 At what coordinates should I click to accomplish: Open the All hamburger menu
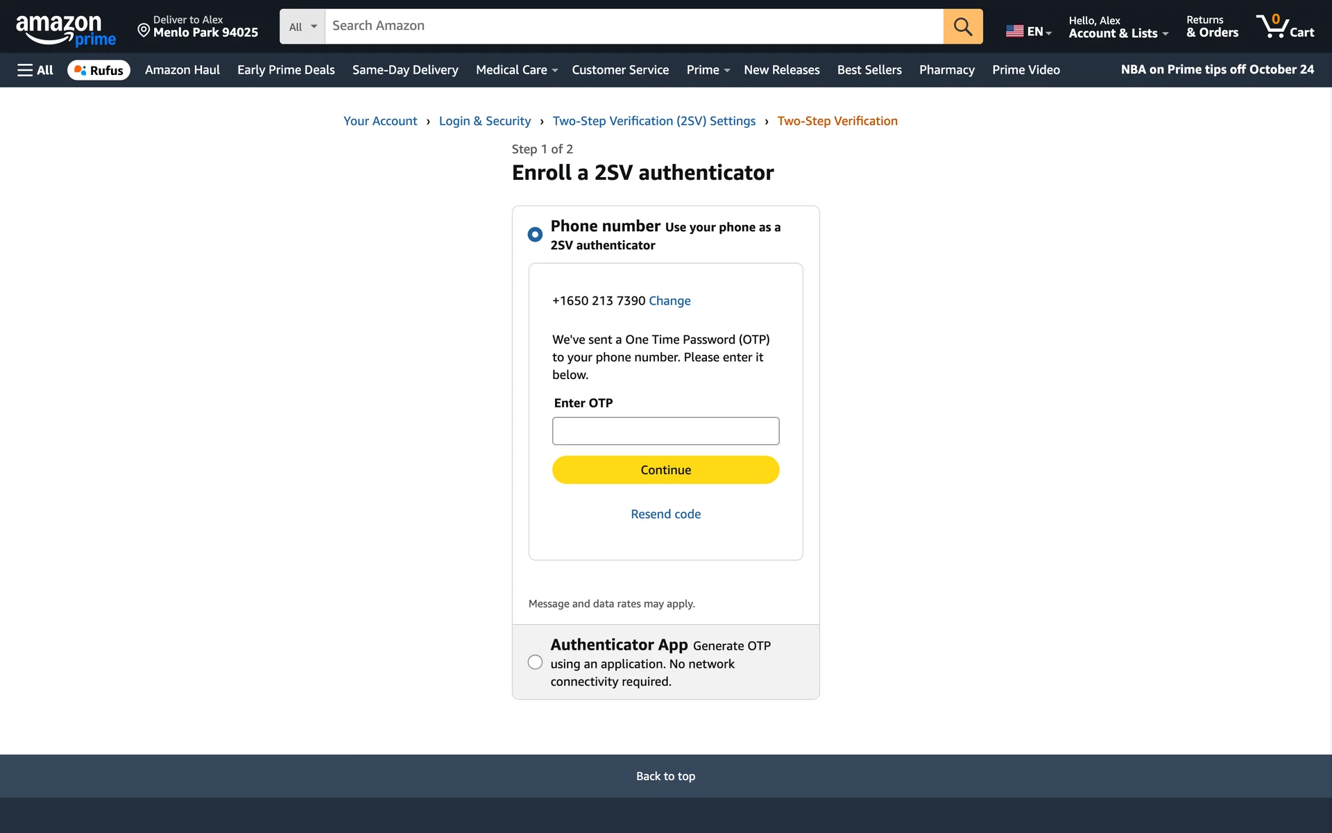[35, 70]
